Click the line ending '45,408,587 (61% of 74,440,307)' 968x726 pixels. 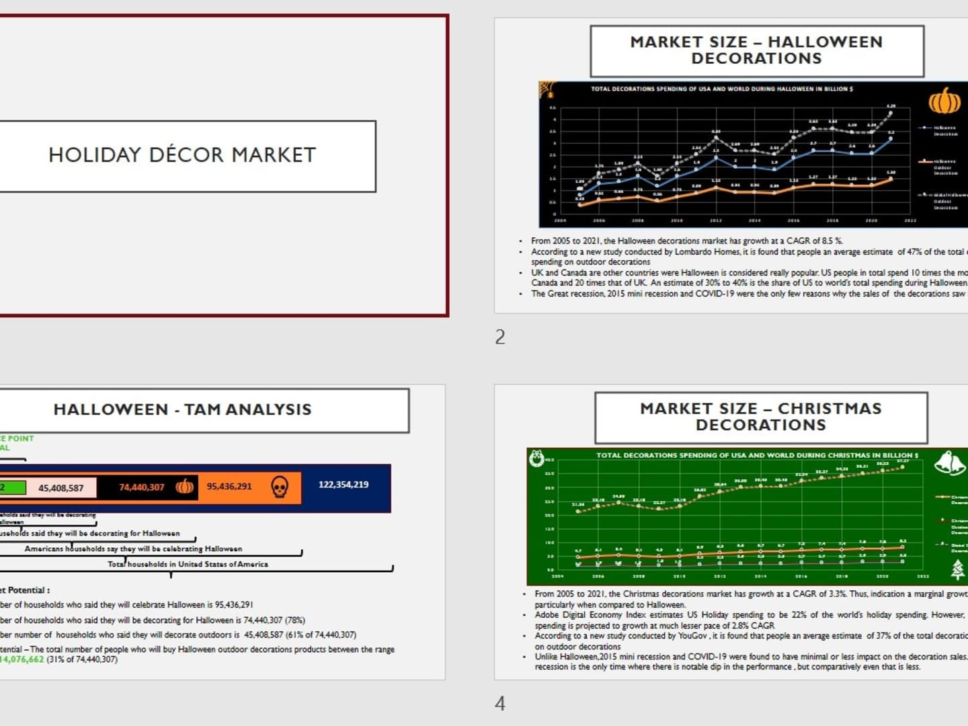(178, 635)
